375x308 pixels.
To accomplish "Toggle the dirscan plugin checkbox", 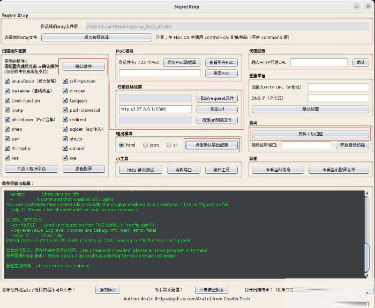I will coord(65,91).
